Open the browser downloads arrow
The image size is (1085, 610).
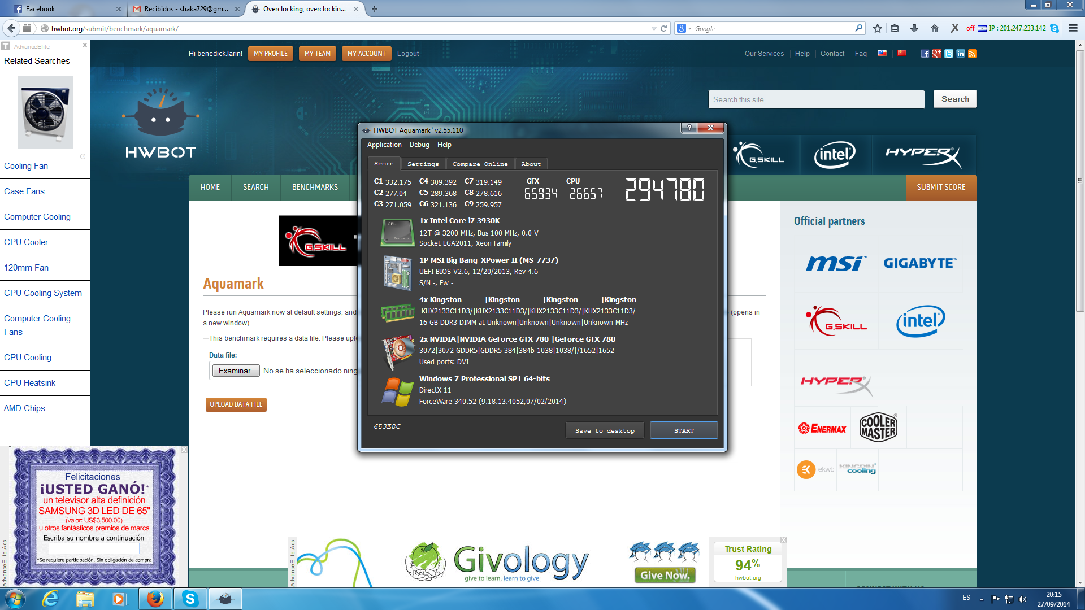(914, 28)
